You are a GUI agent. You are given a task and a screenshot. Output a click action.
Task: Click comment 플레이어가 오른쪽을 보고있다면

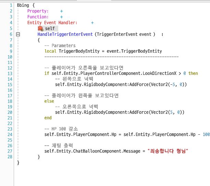84,68
